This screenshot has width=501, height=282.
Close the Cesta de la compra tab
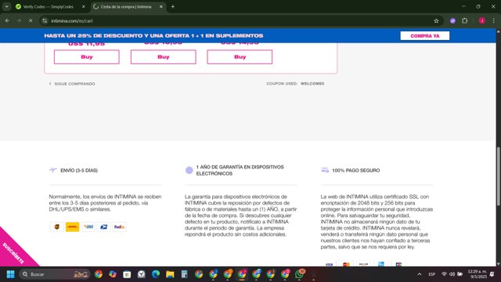click(x=161, y=6)
